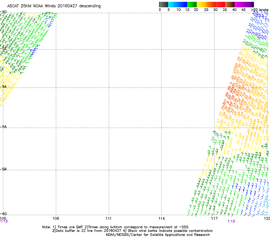Click latitude label '-50'
Viewport: 270px width, 237px height.
3,12
